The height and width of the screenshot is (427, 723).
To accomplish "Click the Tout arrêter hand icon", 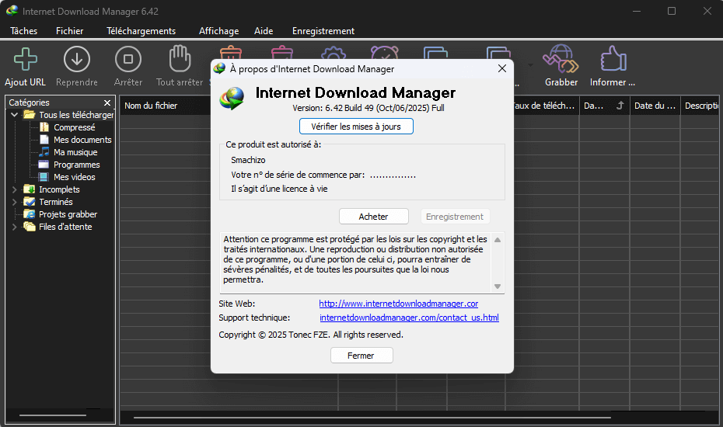I will (x=180, y=58).
